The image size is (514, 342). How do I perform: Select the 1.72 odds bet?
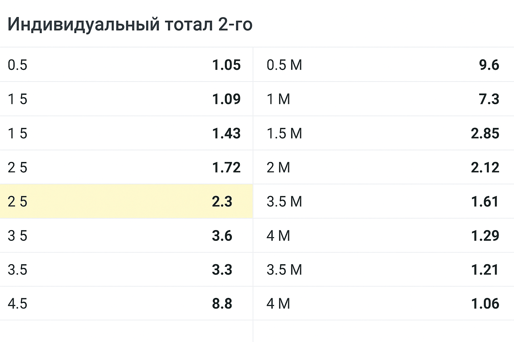pyautogui.click(x=226, y=168)
